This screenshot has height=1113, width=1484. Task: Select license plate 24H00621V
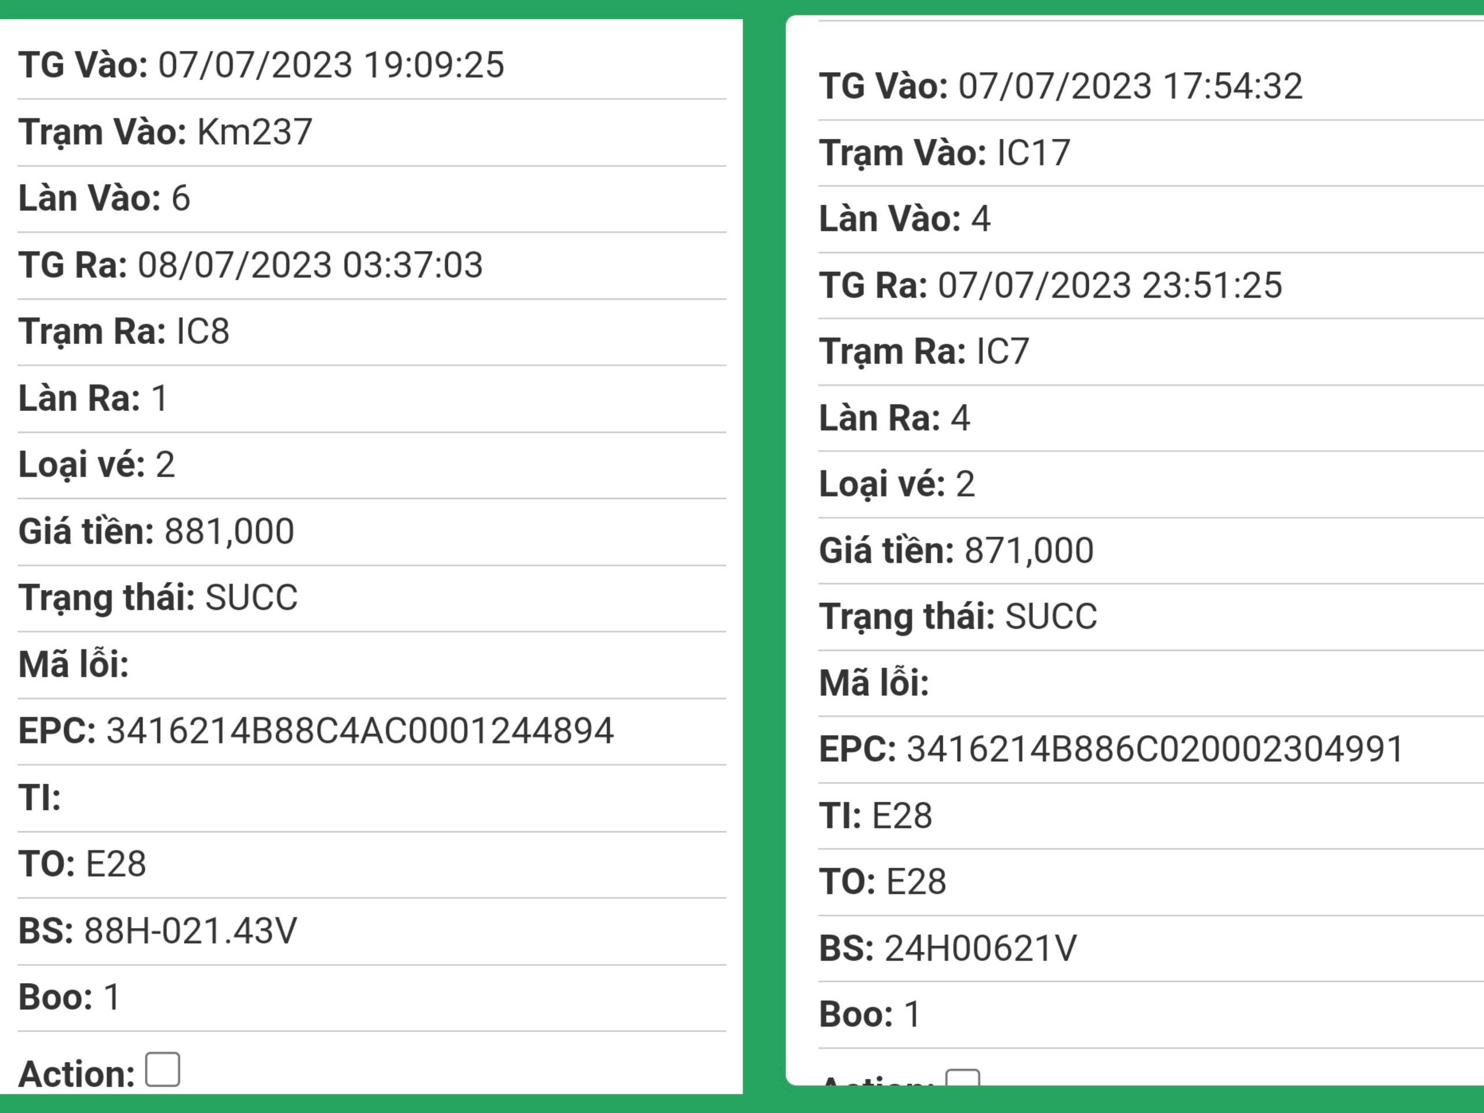point(980,948)
